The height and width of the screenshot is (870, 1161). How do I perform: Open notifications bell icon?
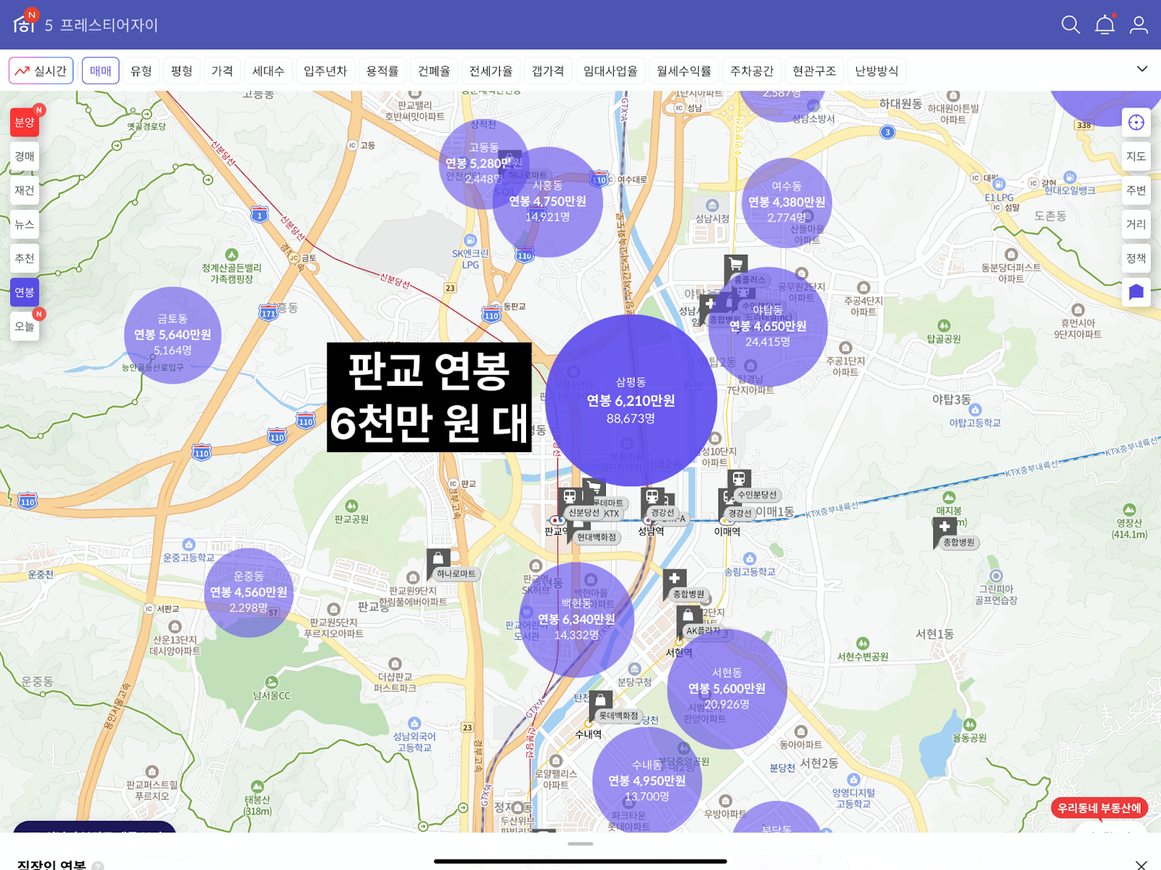(1104, 25)
